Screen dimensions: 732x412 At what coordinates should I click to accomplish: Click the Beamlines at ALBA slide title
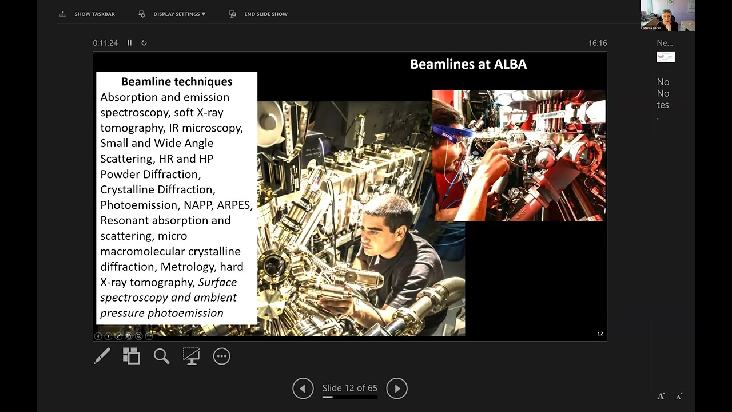point(468,64)
